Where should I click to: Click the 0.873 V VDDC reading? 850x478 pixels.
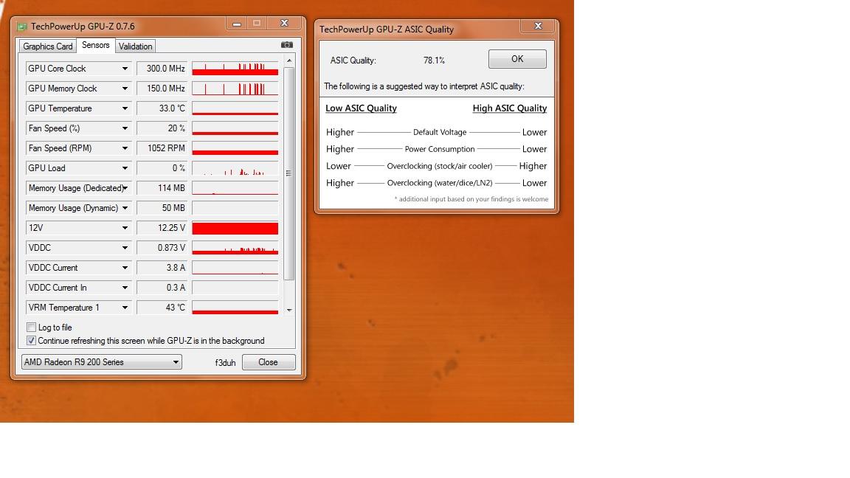162,248
